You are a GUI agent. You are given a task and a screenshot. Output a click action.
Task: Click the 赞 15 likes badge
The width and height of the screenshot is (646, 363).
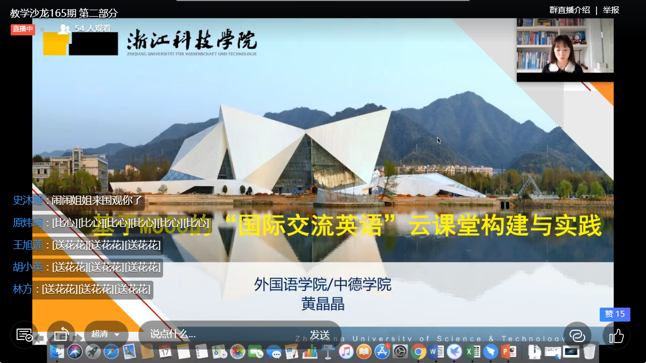tap(615, 314)
